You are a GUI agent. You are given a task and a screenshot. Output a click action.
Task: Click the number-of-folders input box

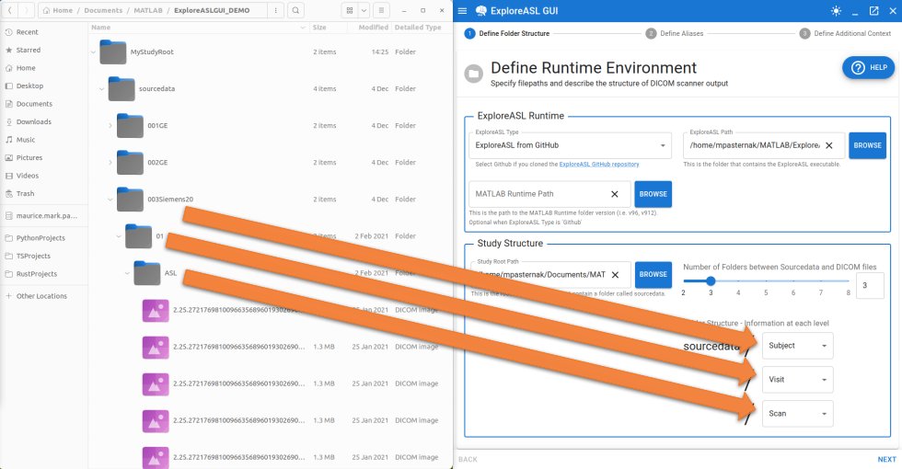pos(870,286)
